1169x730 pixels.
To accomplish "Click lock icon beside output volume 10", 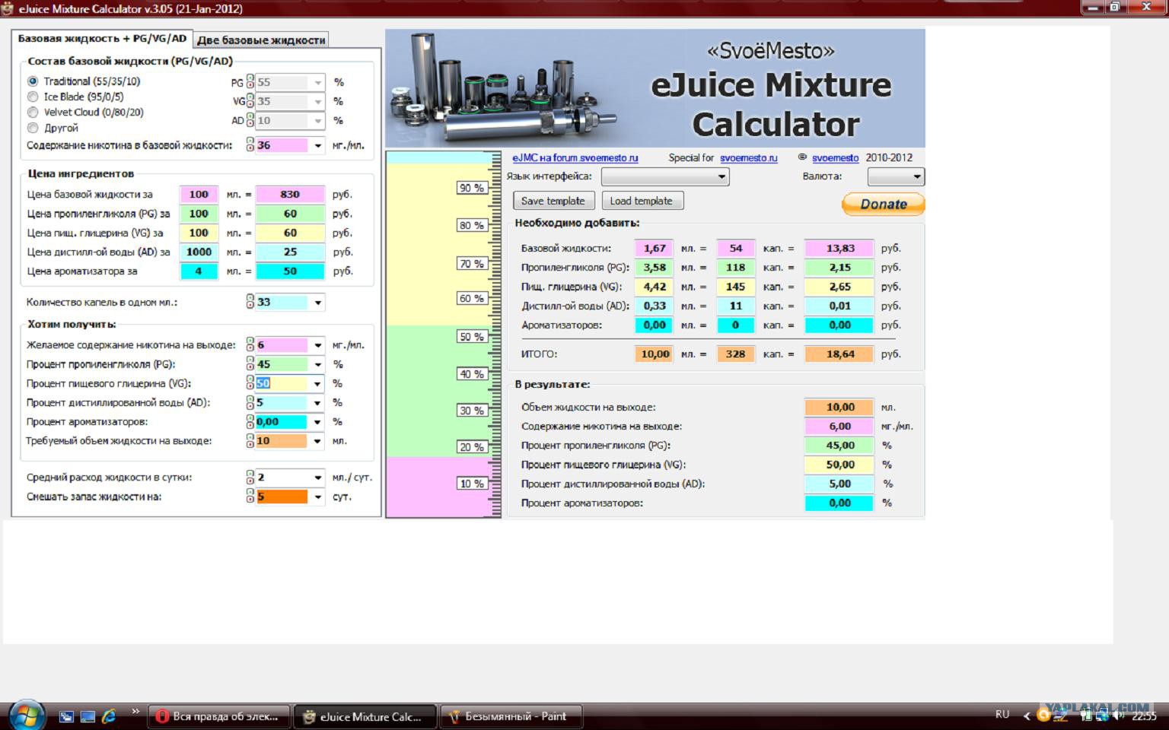I will 250,440.
